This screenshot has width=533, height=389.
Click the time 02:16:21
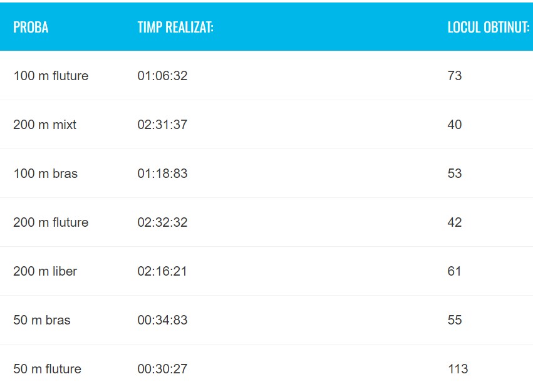point(162,271)
